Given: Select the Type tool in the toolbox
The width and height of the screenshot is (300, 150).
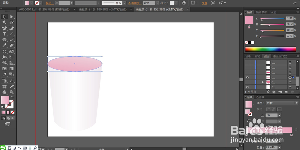Looking at the screenshot, I should click(x=4, y=34).
